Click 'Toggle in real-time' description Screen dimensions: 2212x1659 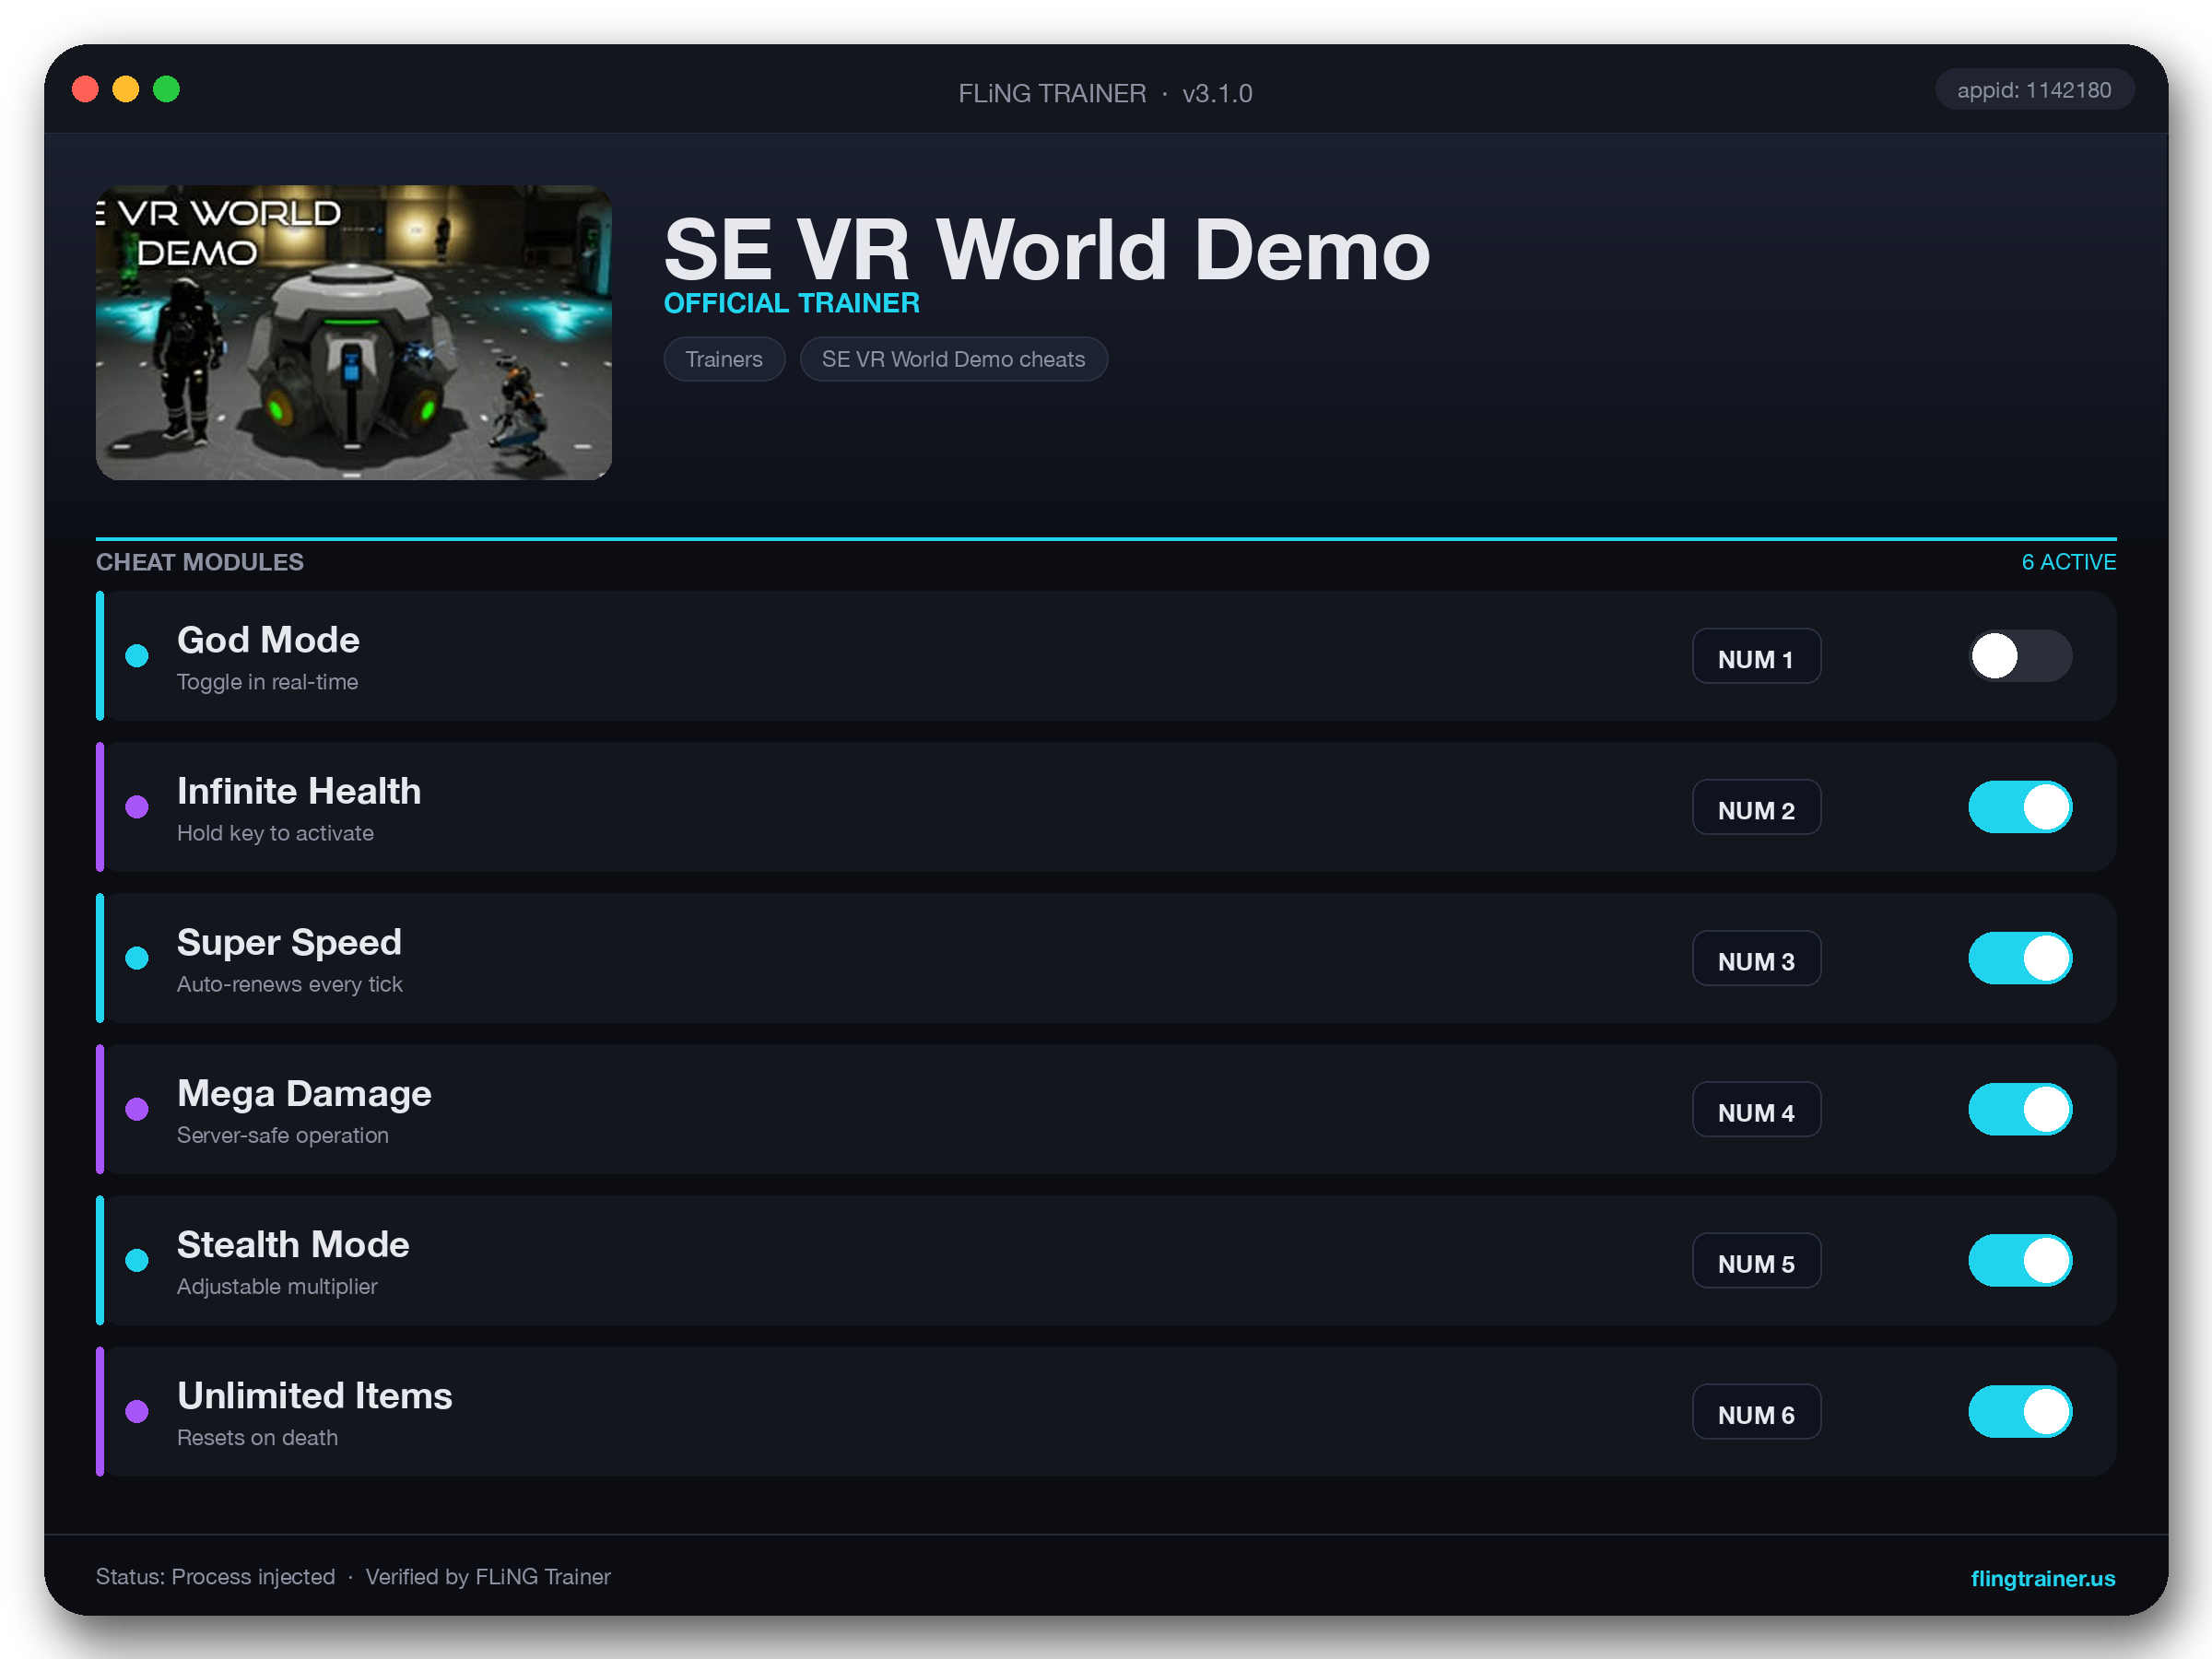click(267, 682)
